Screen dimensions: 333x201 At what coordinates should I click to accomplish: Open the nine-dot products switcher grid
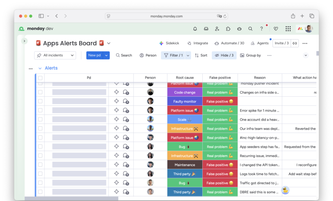[288, 29]
